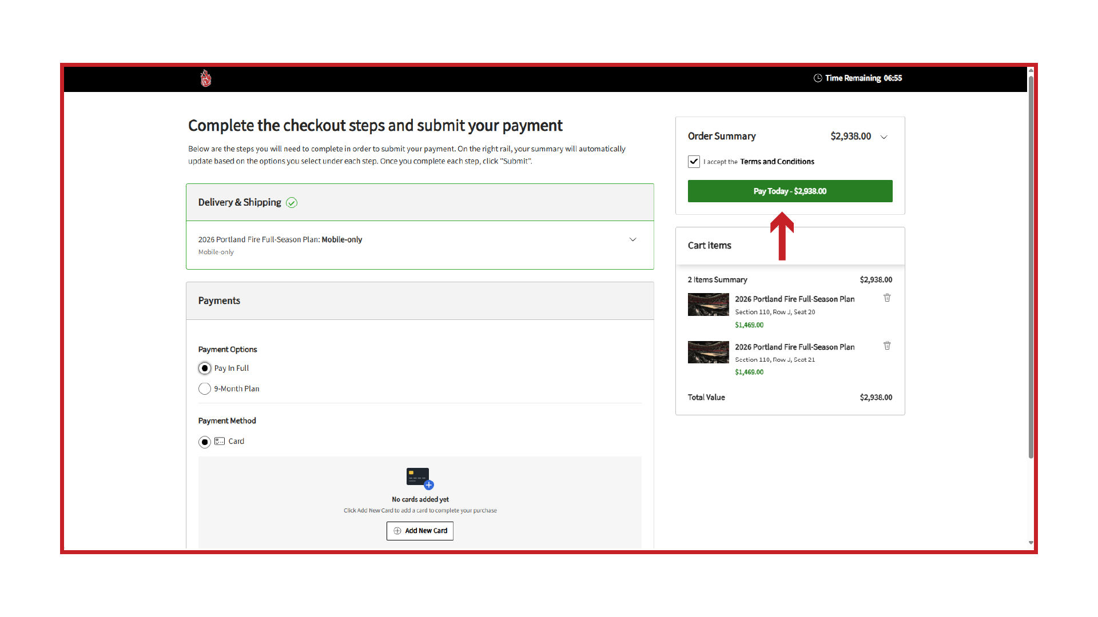Click the Portland Fire flame logo

206,78
